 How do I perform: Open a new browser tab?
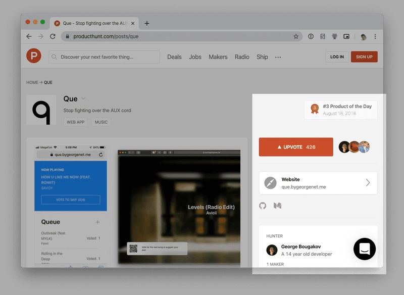pyautogui.click(x=147, y=23)
